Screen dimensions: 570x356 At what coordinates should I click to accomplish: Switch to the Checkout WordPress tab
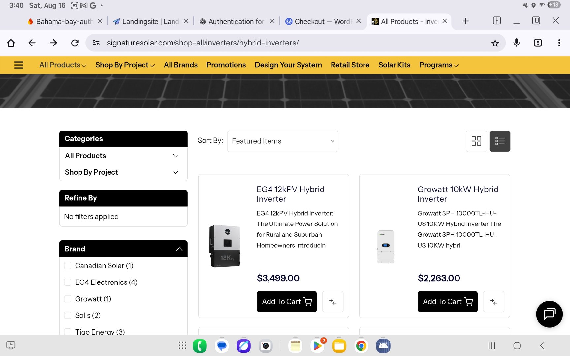point(319,21)
